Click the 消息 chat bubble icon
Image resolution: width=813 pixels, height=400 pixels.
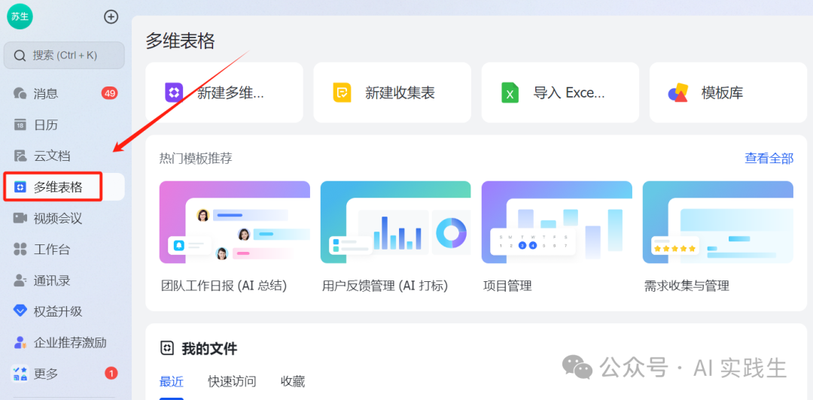[20, 93]
